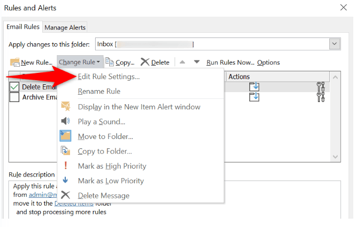Open the admin email address link
The height and width of the screenshot is (227, 358).
(43, 195)
